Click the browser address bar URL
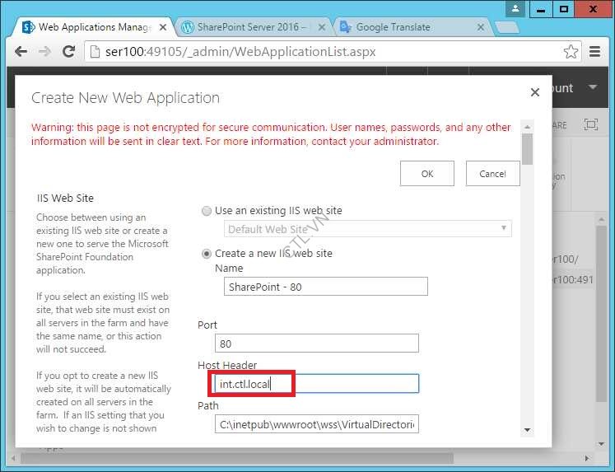 [x=239, y=52]
